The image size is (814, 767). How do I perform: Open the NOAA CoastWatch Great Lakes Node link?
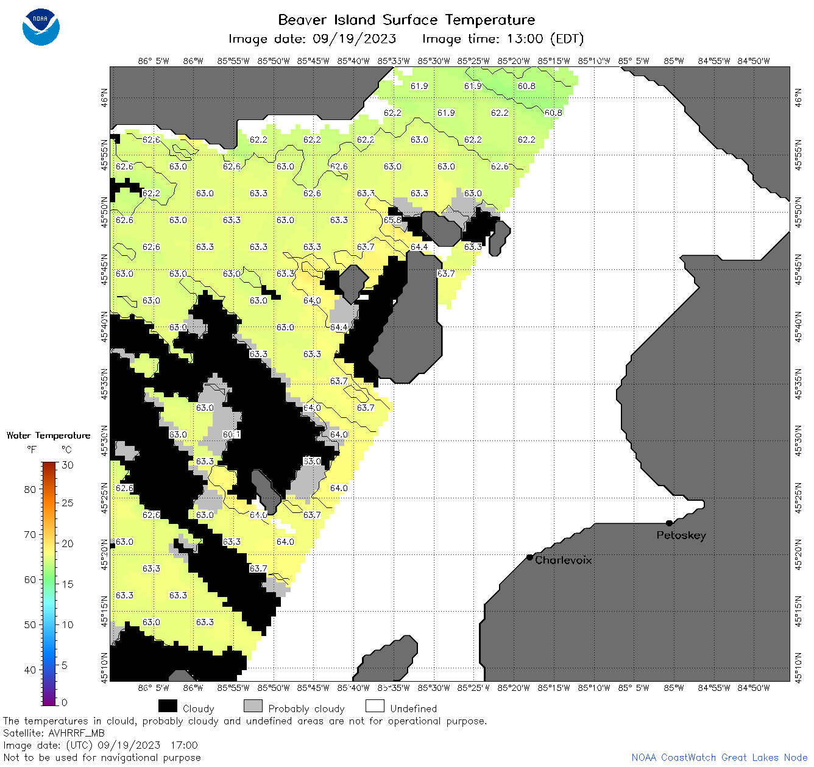point(720,758)
